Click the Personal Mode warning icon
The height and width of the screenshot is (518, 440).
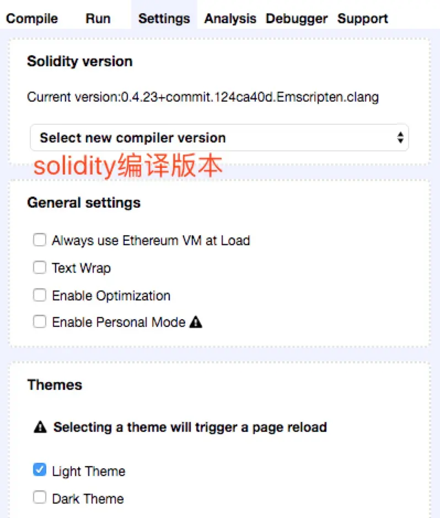(x=196, y=322)
